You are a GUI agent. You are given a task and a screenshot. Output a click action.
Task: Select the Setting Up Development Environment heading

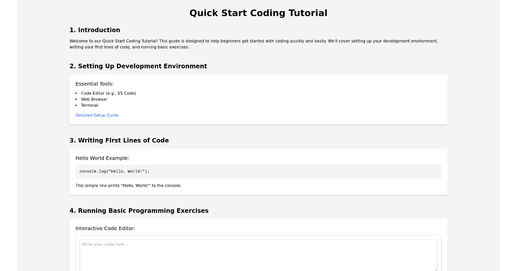click(138, 66)
